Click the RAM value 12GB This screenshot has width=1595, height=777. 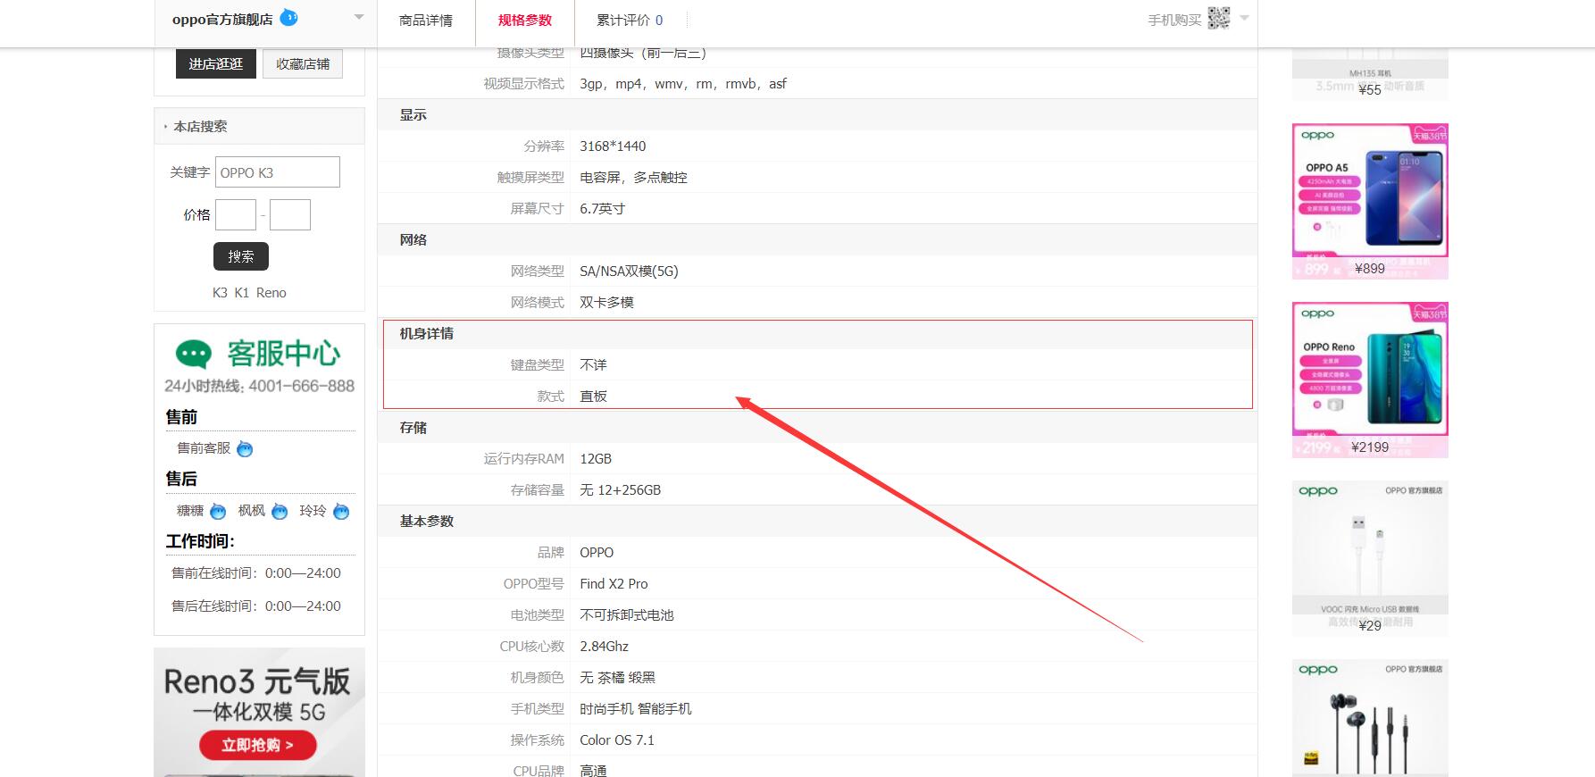click(x=596, y=459)
